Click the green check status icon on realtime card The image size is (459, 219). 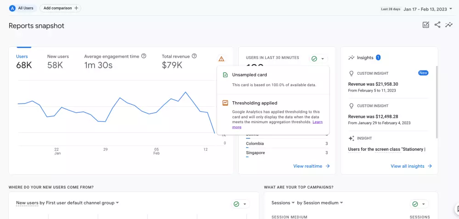pyautogui.click(x=314, y=59)
